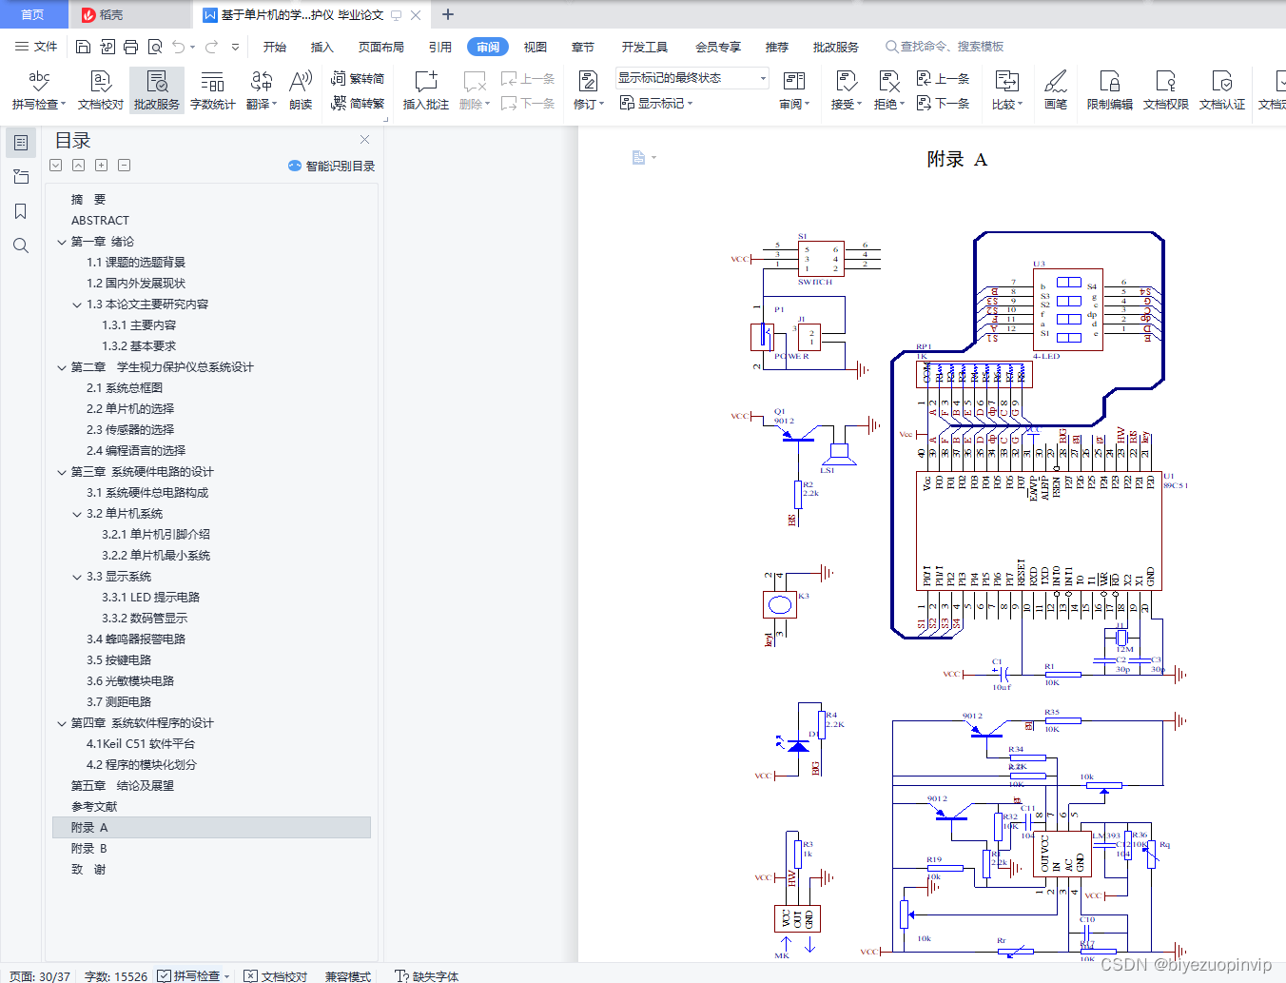
Task: Click the 插入批注 insert comment icon
Action: tap(425, 90)
